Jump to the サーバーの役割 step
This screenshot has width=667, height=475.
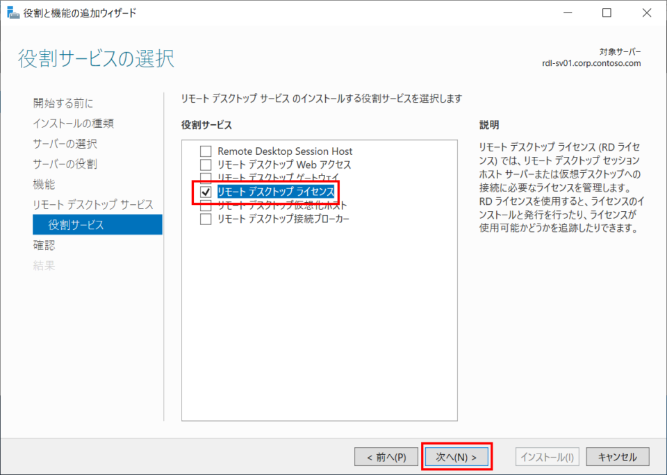tap(65, 164)
